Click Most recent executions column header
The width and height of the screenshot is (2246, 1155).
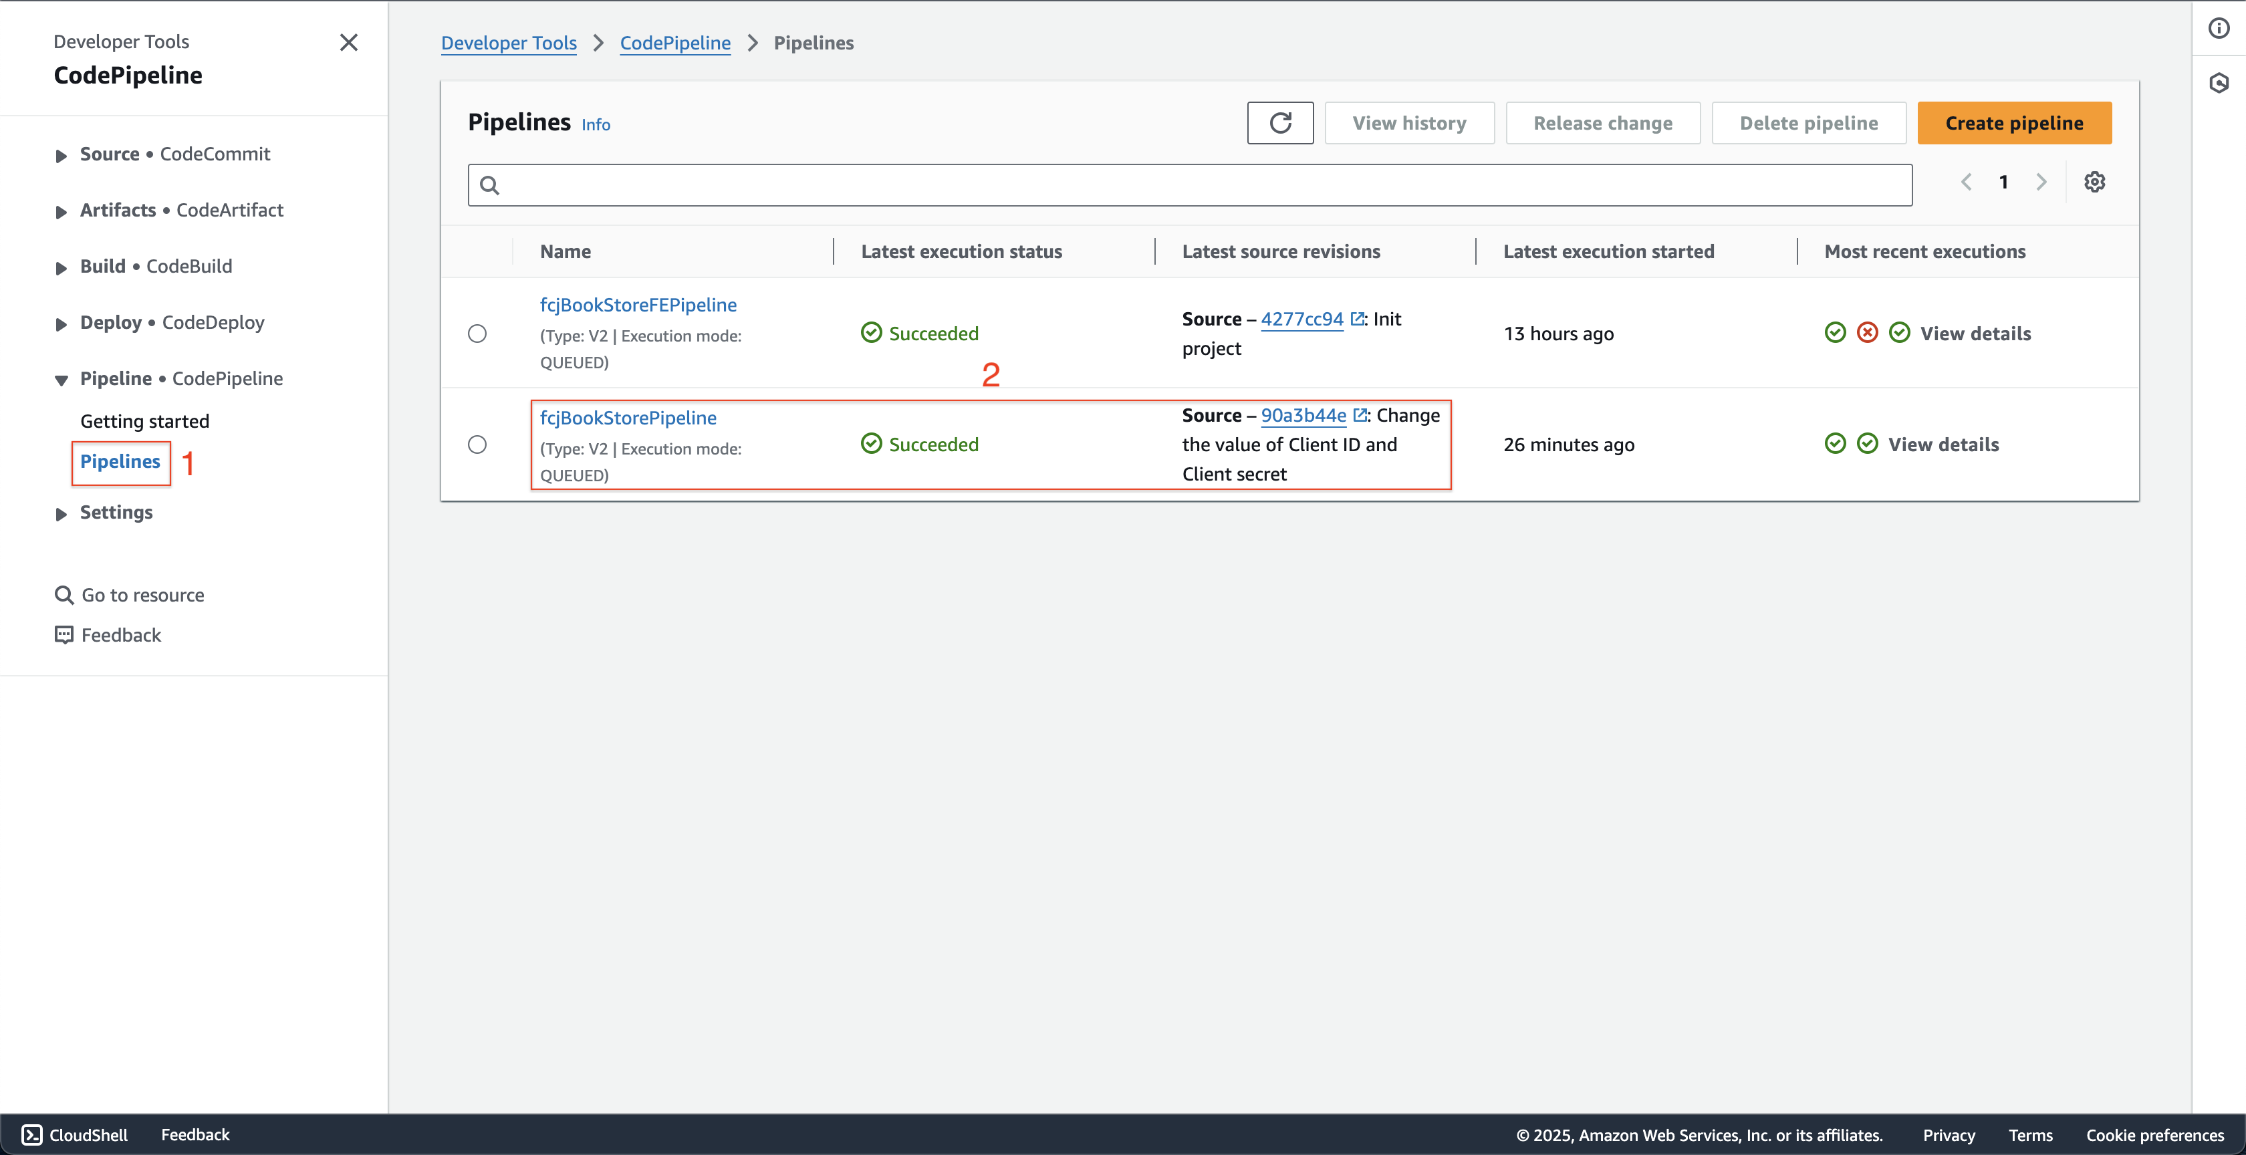click(1925, 251)
